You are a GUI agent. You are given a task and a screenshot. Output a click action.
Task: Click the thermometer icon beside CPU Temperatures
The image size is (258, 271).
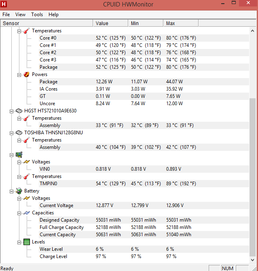click(x=26, y=31)
